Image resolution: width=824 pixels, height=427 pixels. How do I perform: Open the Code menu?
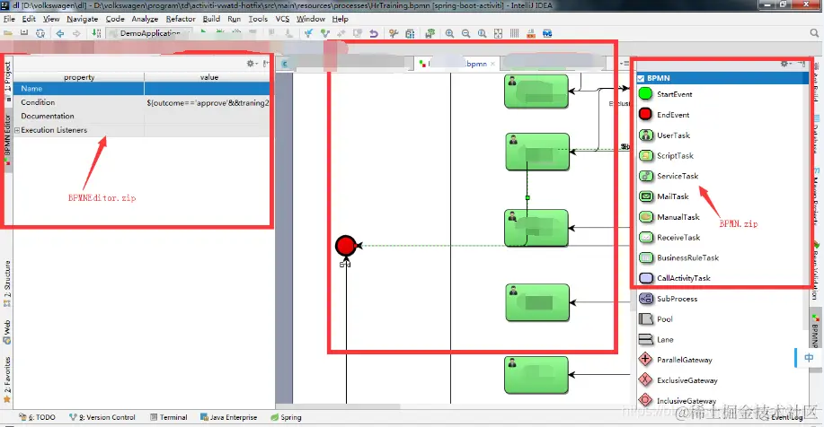[115, 19]
